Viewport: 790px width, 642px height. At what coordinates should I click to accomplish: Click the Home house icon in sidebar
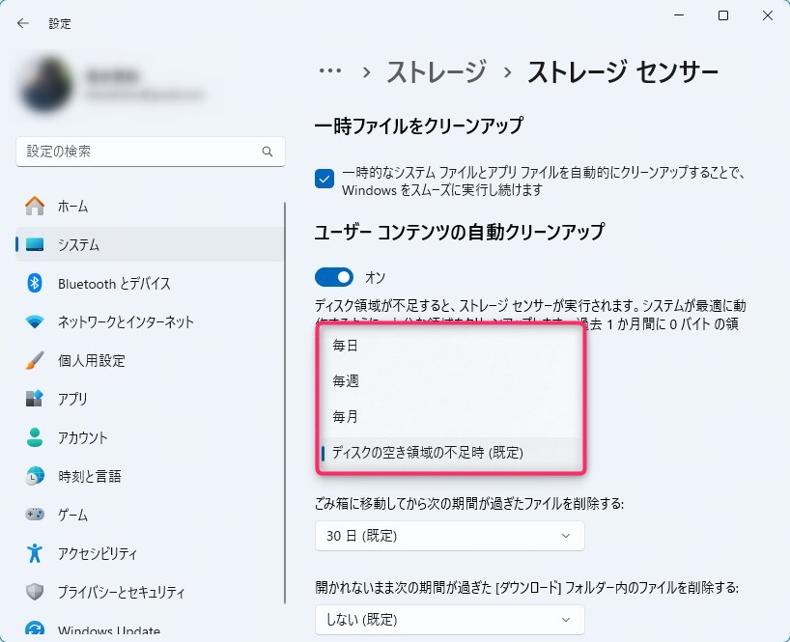coord(35,206)
